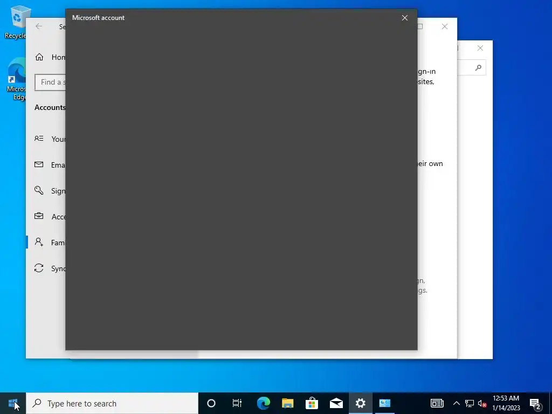Open Task View on the taskbar
Image resolution: width=552 pixels, height=414 pixels.
pyautogui.click(x=237, y=403)
